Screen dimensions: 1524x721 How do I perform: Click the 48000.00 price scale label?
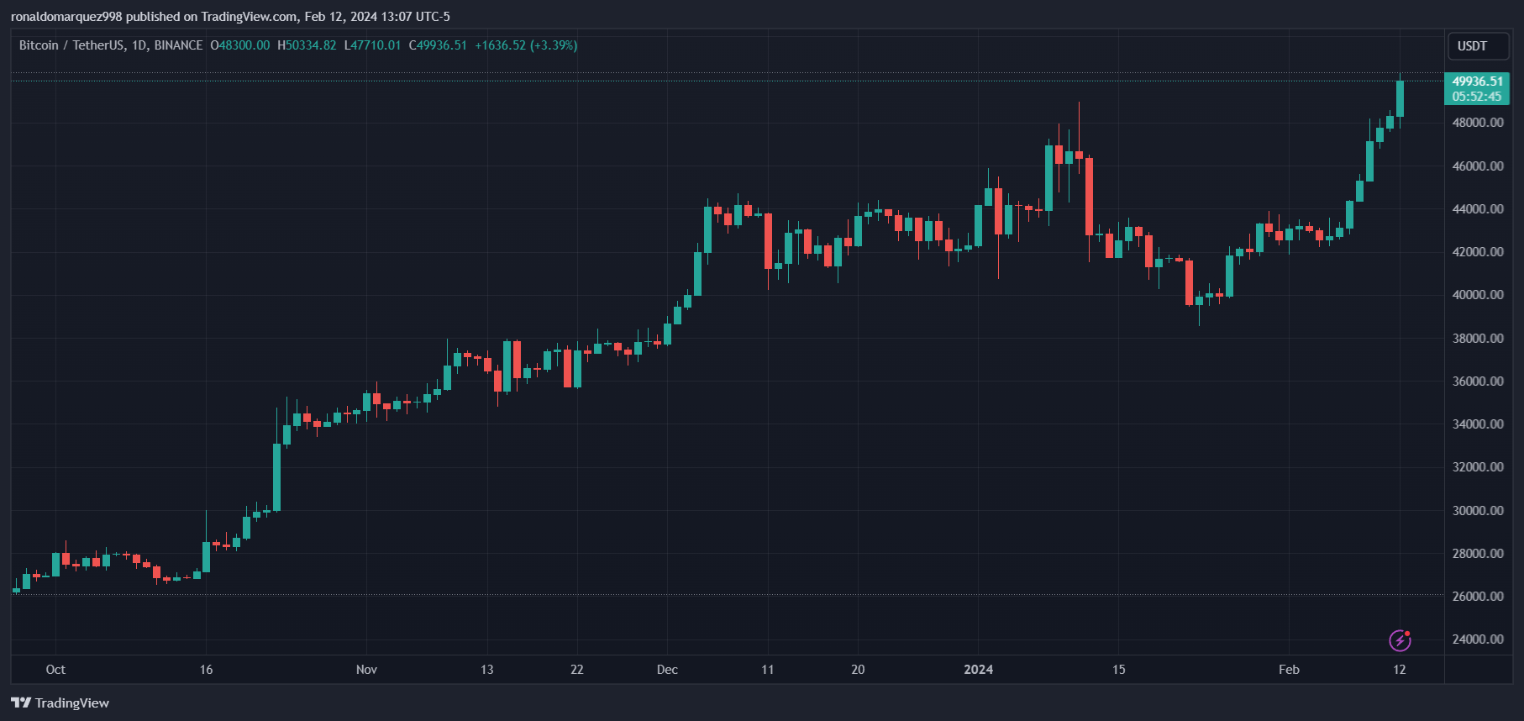(x=1478, y=123)
